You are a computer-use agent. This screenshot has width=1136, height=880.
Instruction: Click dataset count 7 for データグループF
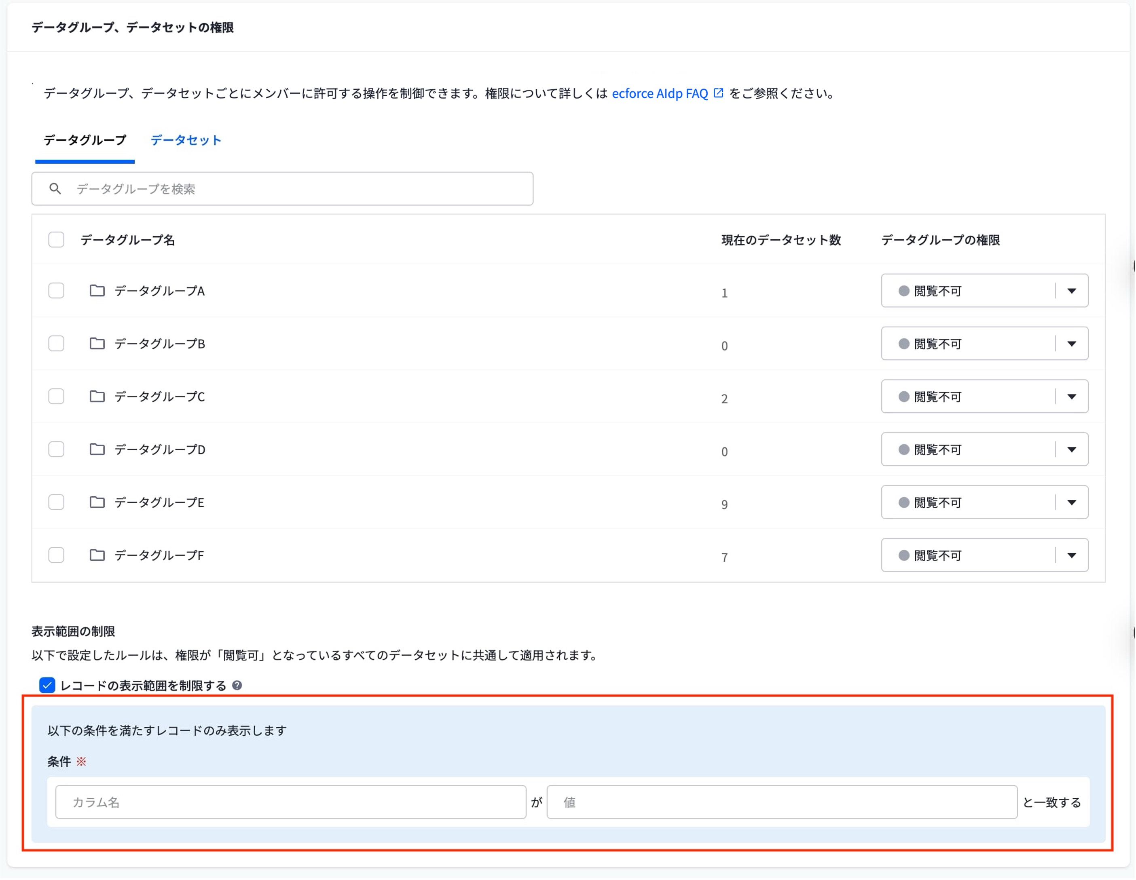(724, 557)
